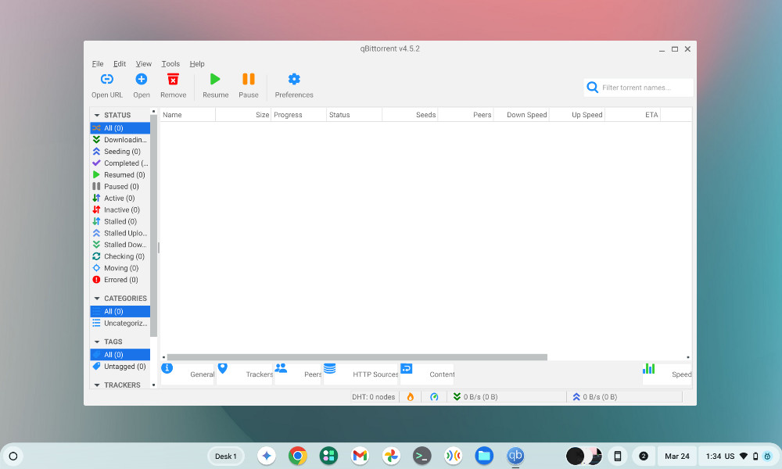The height and width of the screenshot is (469, 782).
Task: Open Chrome from the shelf
Action: [x=298, y=456]
